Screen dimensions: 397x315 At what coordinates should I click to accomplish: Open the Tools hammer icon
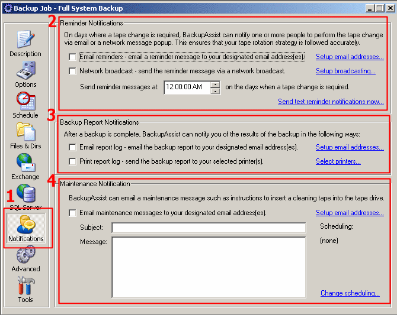(25, 285)
